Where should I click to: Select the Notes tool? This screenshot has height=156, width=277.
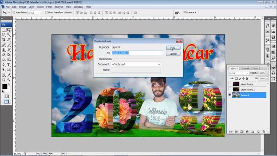point(4,75)
